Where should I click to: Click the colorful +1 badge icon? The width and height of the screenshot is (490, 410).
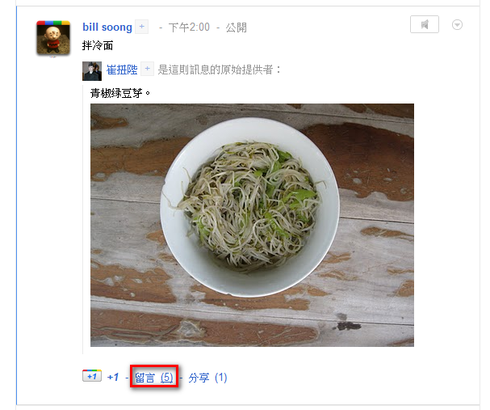[x=92, y=375]
